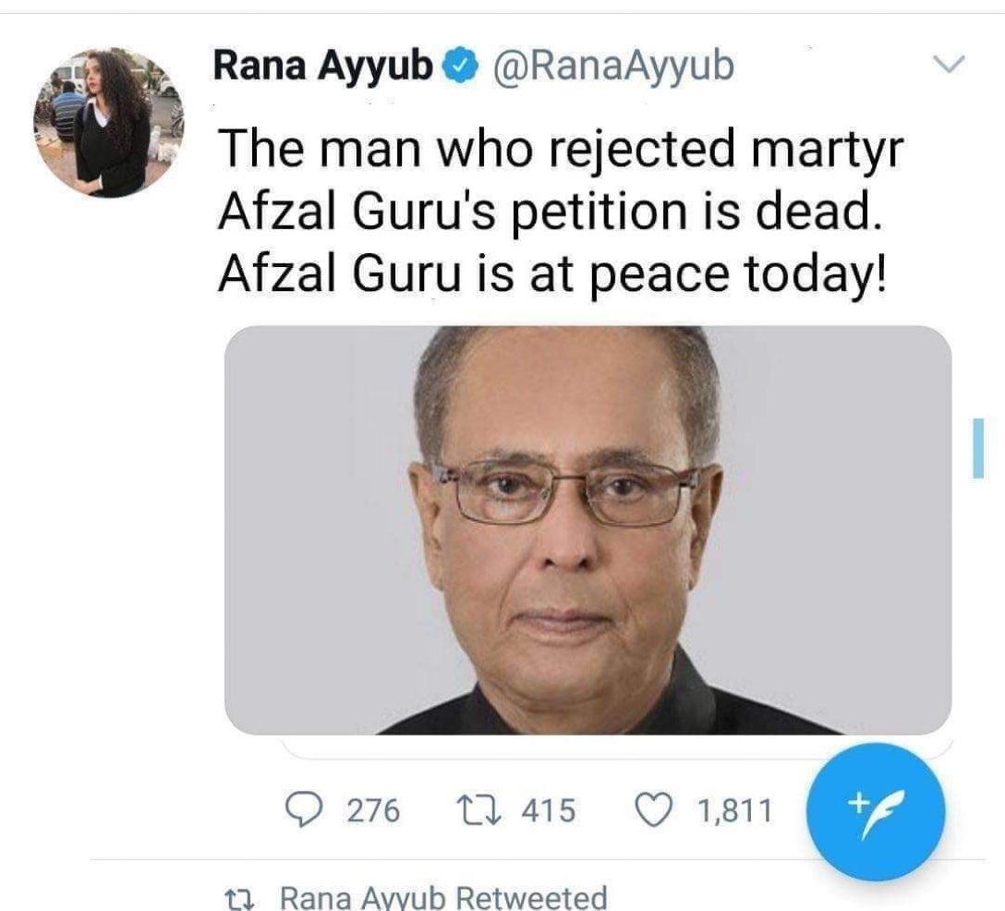Open the 'Rana Ayyub Retweeted' label

pyautogui.click(x=443, y=898)
